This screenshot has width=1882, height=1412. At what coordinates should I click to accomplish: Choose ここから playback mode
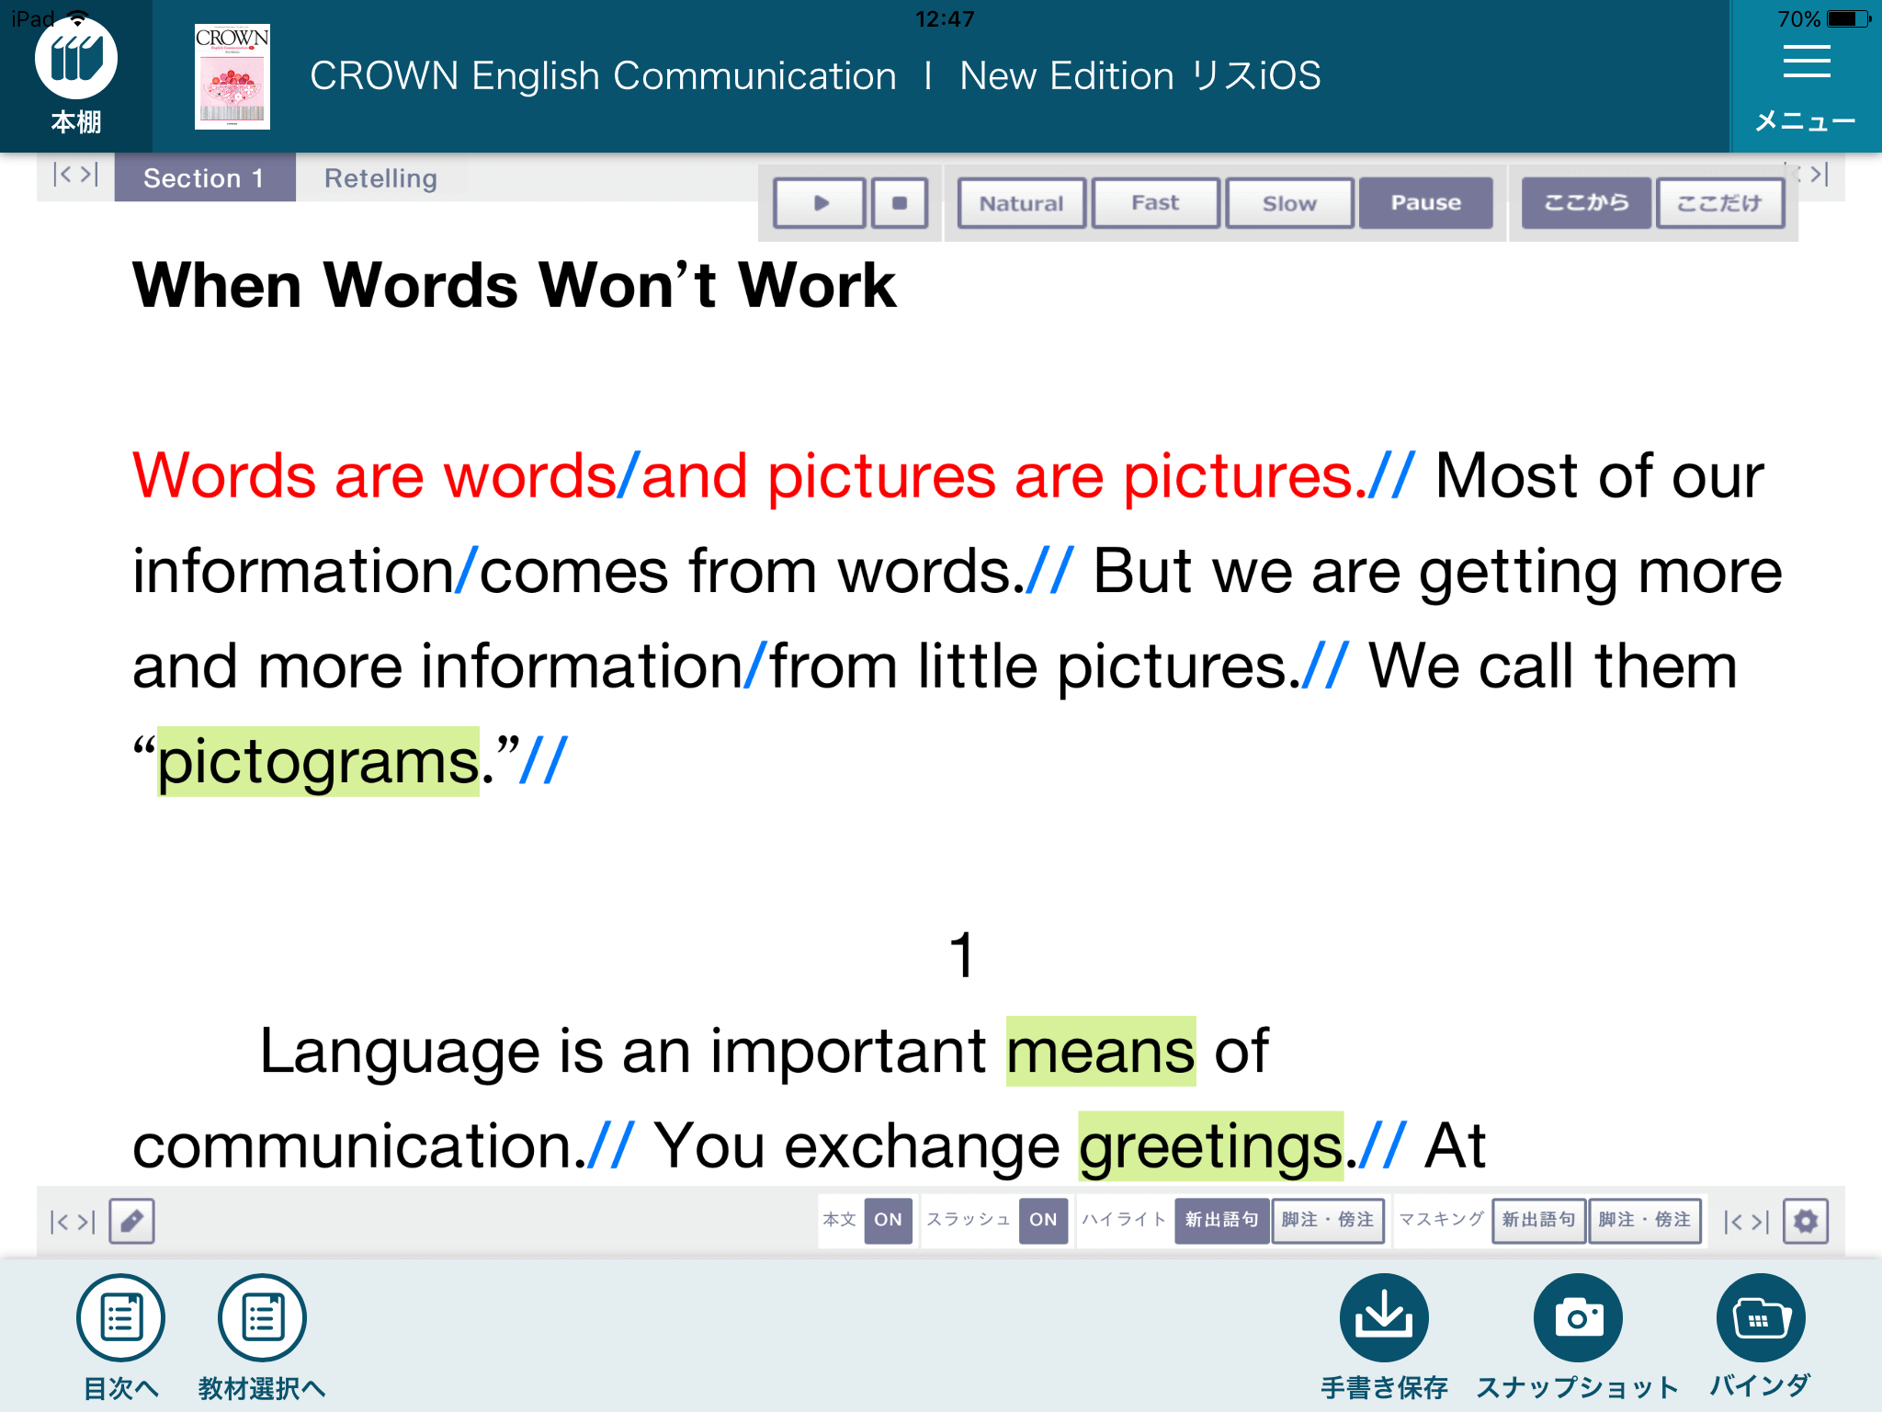[x=1586, y=202]
